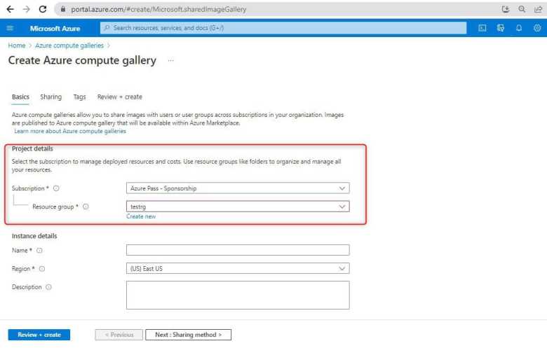Image resolution: width=547 pixels, height=348 pixels.
Task: Go forward using browser forward arrow
Action: pyautogui.click(x=27, y=9)
